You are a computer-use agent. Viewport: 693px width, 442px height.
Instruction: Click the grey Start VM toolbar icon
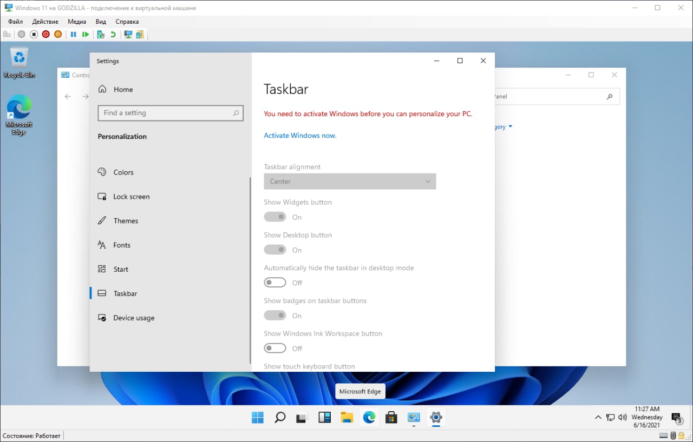tap(21, 35)
